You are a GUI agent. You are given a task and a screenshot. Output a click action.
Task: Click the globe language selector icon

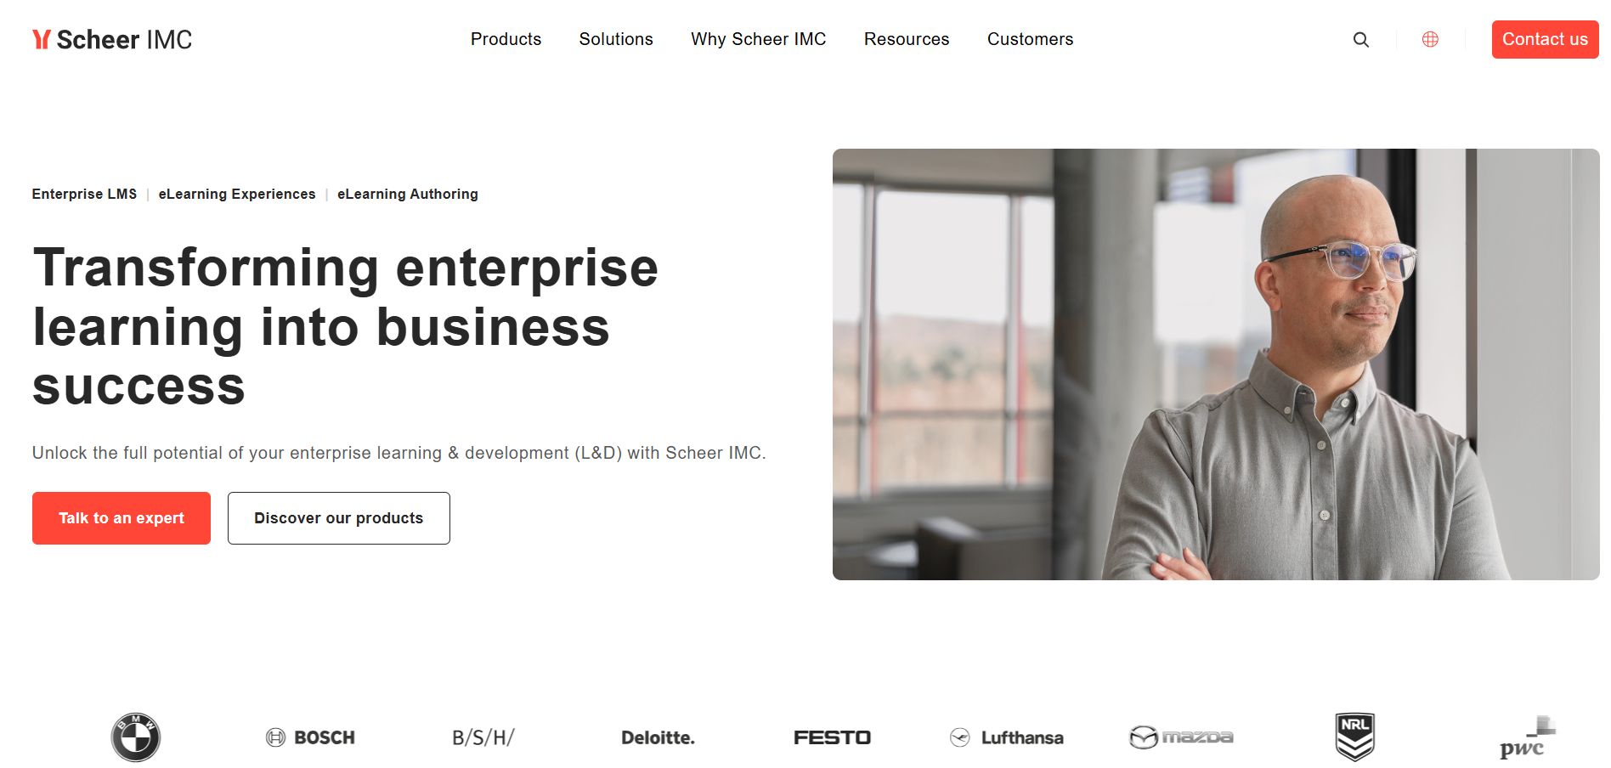point(1431,39)
